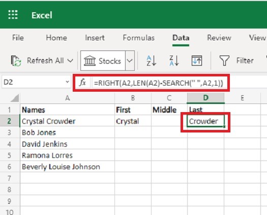Select row 8 header
The width and height of the screenshot is (267, 215).
(x=10, y=190)
